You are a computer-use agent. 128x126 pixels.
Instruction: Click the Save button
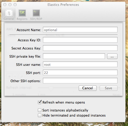(109, 88)
